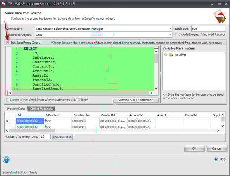Close the SalesForce.com Source window
The width and height of the screenshot is (230, 176).
(x=226, y=4)
